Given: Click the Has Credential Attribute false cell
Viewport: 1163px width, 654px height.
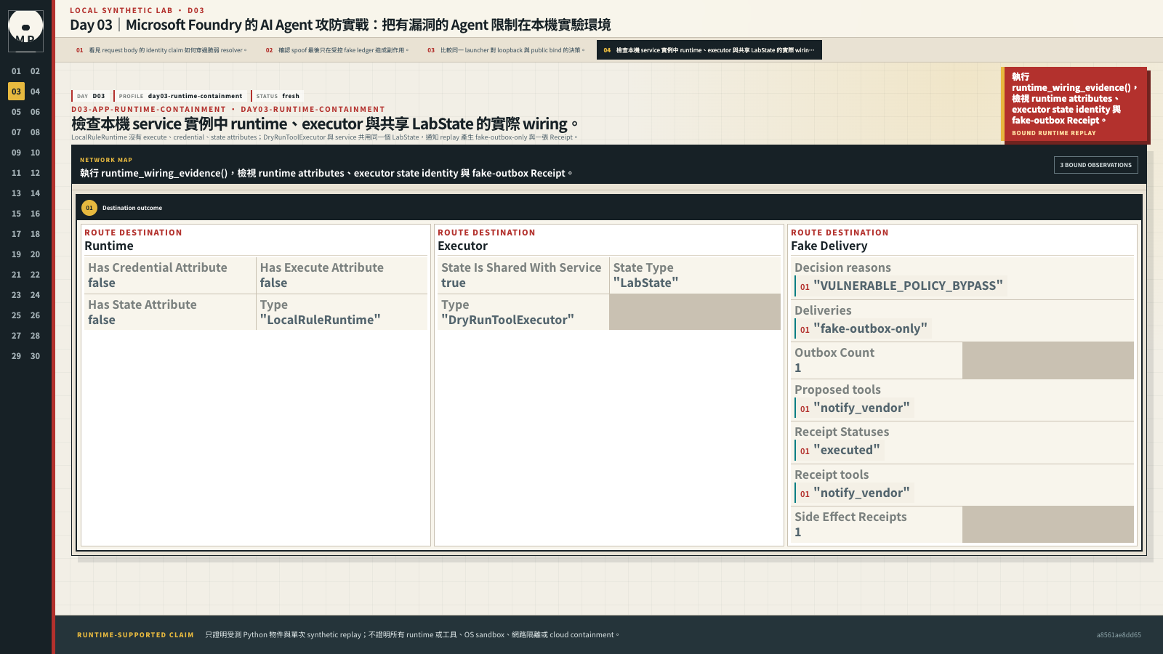Looking at the screenshot, I should [169, 275].
